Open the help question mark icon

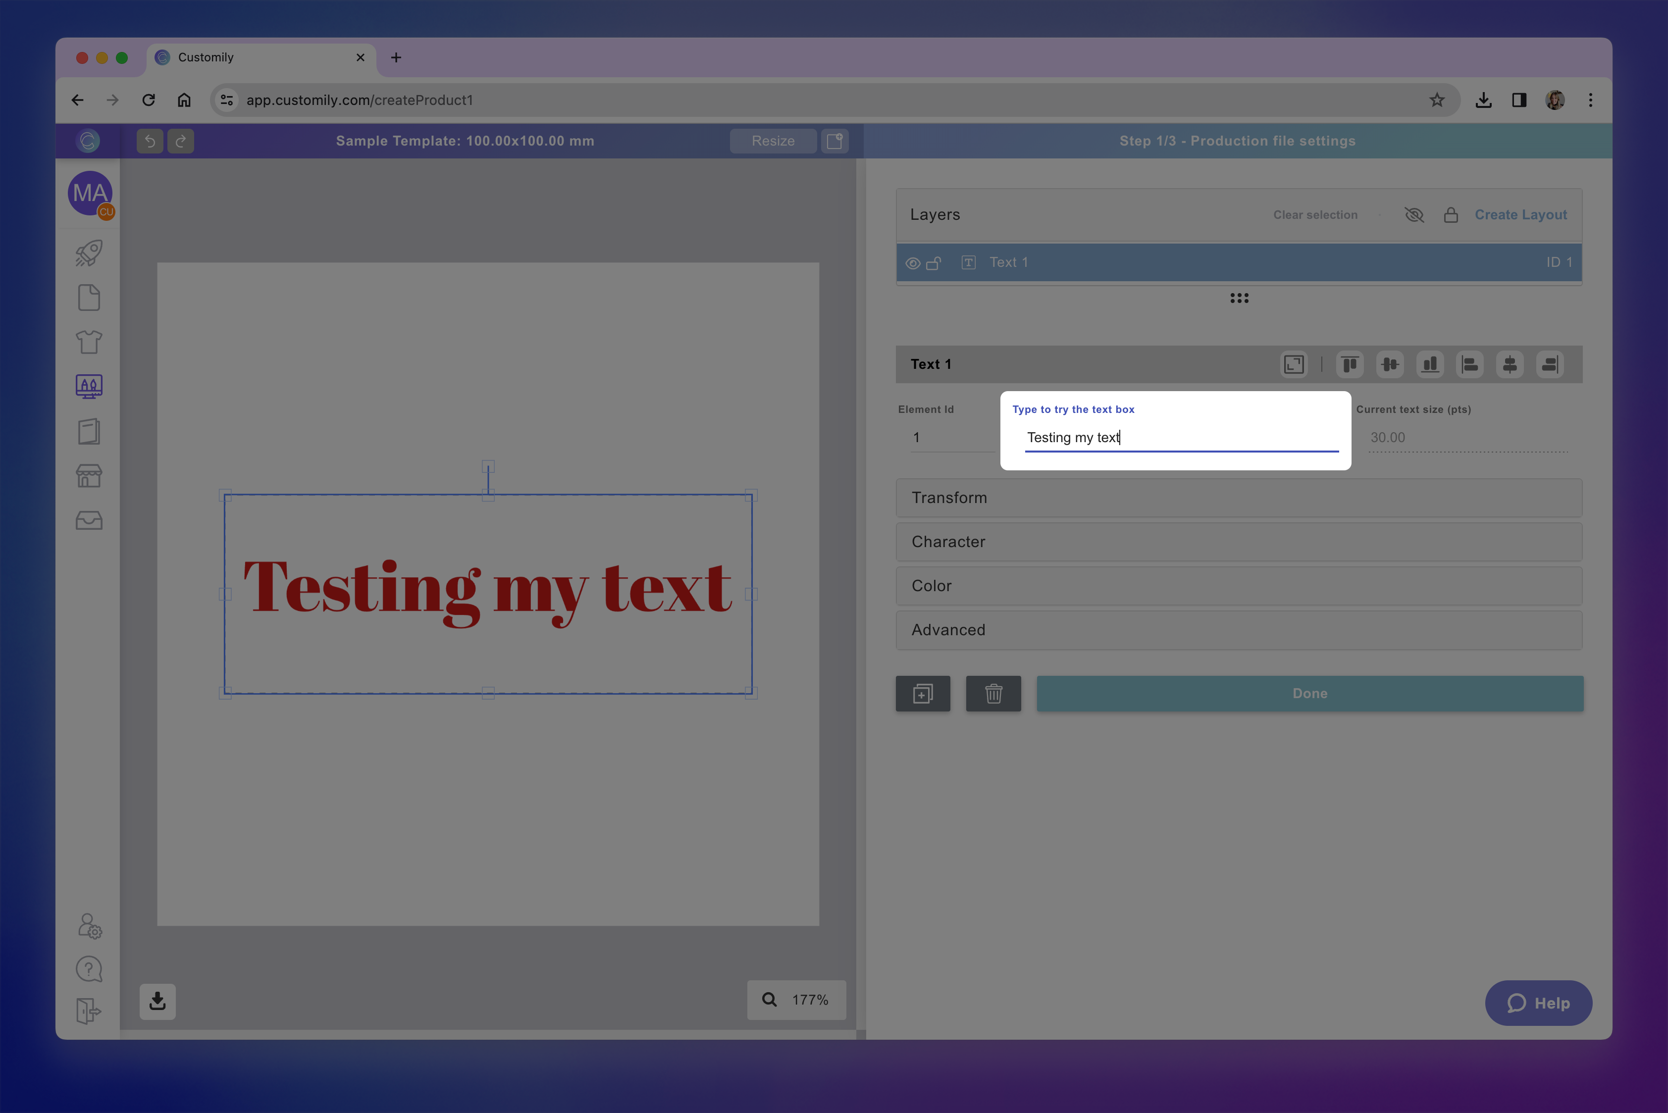click(89, 969)
